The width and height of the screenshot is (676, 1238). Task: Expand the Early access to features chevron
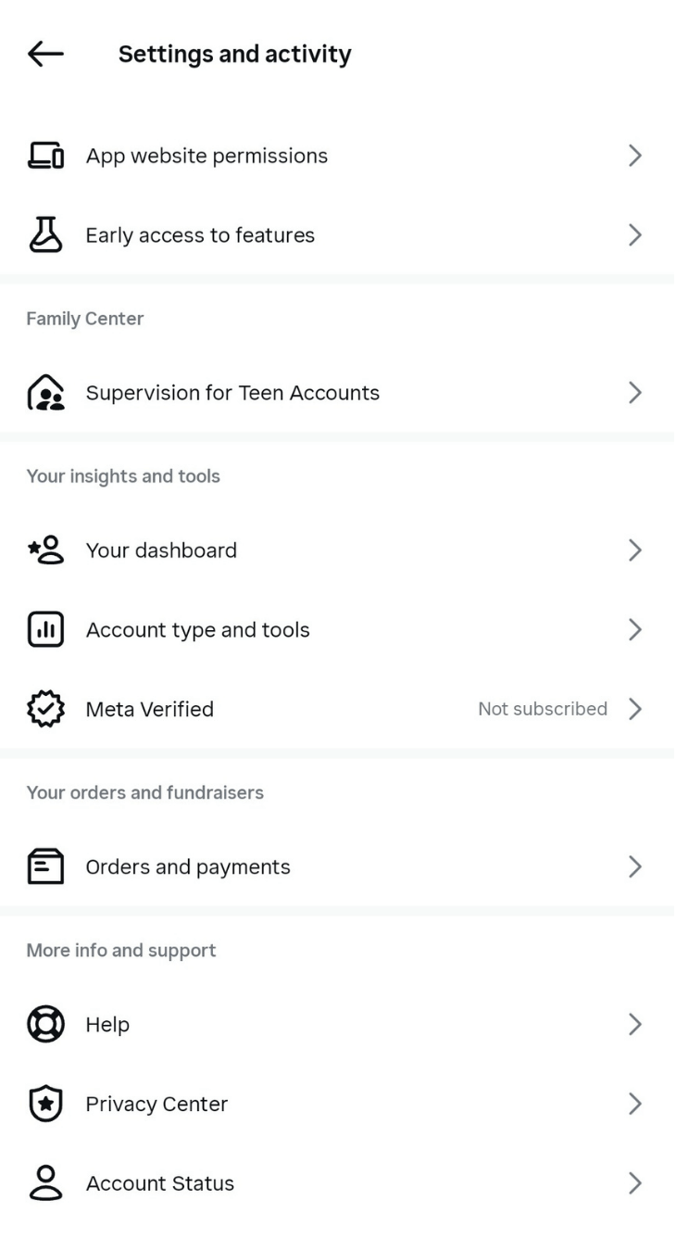point(634,235)
